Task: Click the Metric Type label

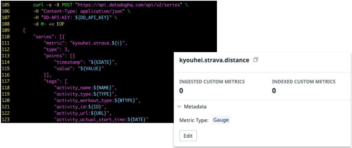Action: pyautogui.click(x=194, y=120)
